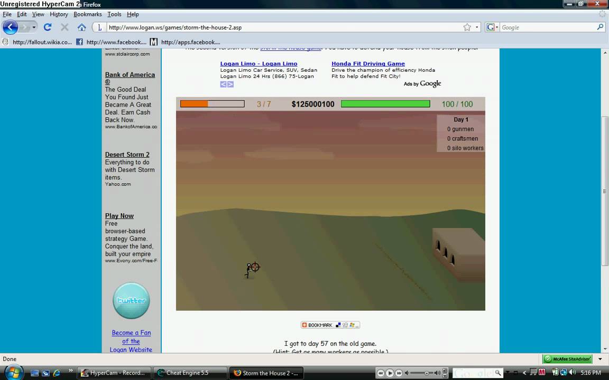Open the fallout.wikia.co bookmark
Viewport: 609px width, 380px height.
[x=38, y=42]
